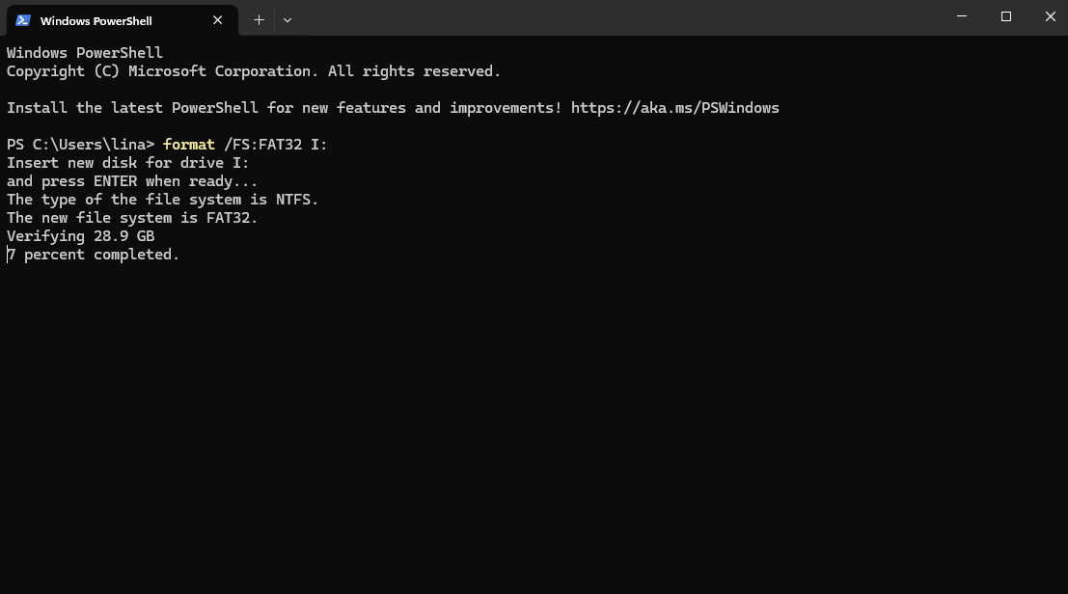Select the Windows PowerShell tab title

pyautogui.click(x=96, y=20)
